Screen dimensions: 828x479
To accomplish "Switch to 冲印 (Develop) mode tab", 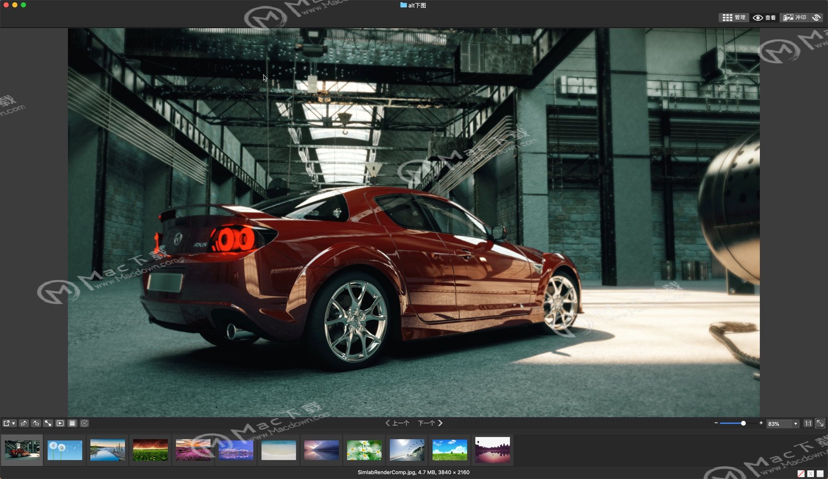I will point(794,17).
